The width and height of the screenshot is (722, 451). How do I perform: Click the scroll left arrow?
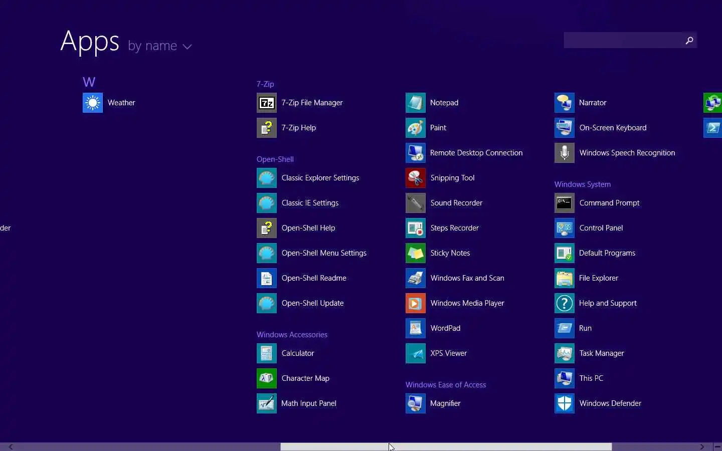[x=11, y=447]
